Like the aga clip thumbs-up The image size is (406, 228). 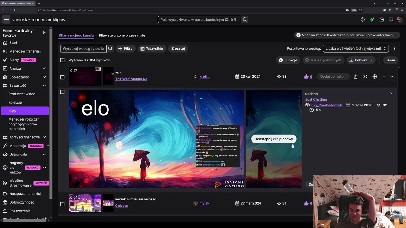[x=306, y=76]
